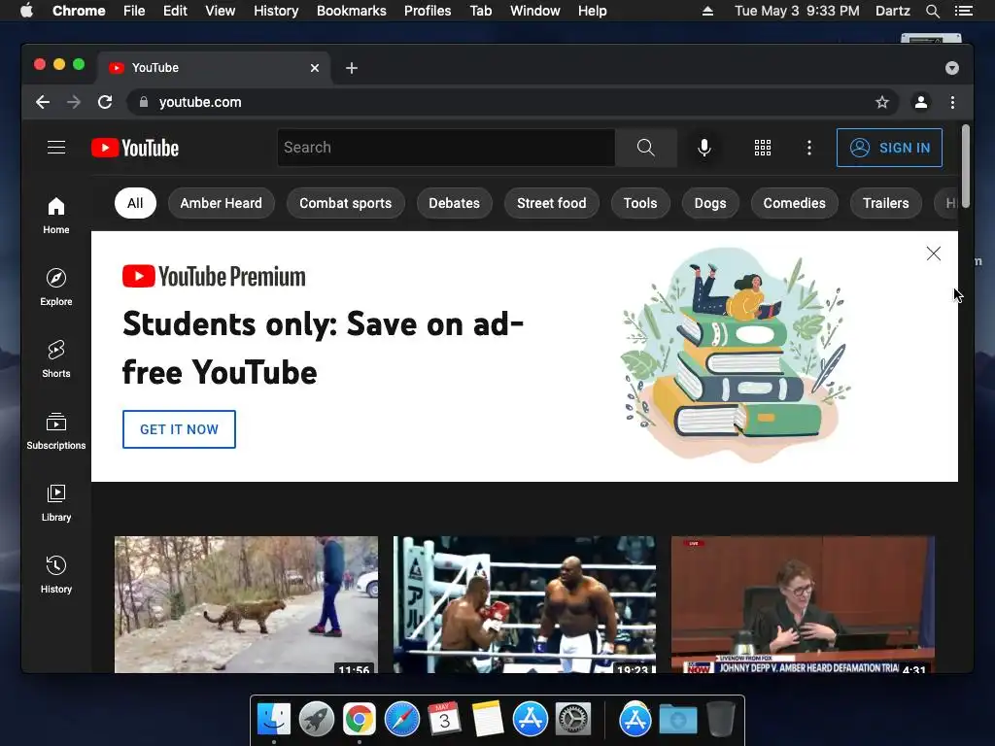Image resolution: width=995 pixels, height=746 pixels.
Task: Open Subscriptions in sidebar
Action: (55, 431)
